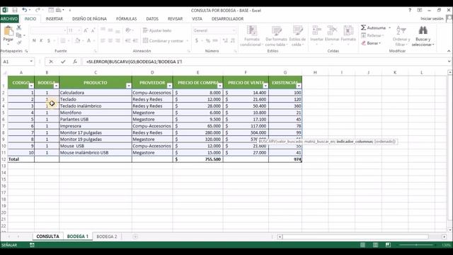Open the PRODUCTO column filter dropdown

(129, 86)
